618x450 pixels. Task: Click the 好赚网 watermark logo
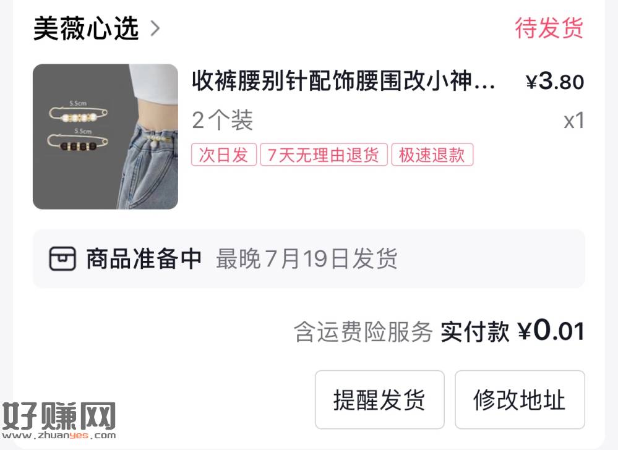click(x=59, y=416)
